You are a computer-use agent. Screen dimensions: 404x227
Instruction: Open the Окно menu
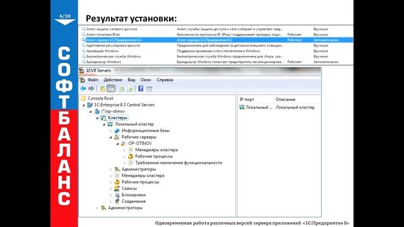click(x=146, y=80)
